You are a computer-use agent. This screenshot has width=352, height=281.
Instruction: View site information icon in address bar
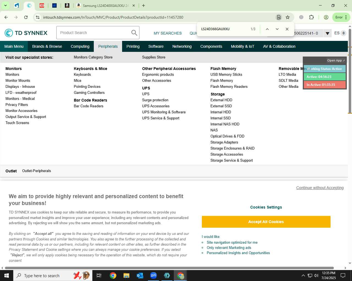(x=38, y=17)
